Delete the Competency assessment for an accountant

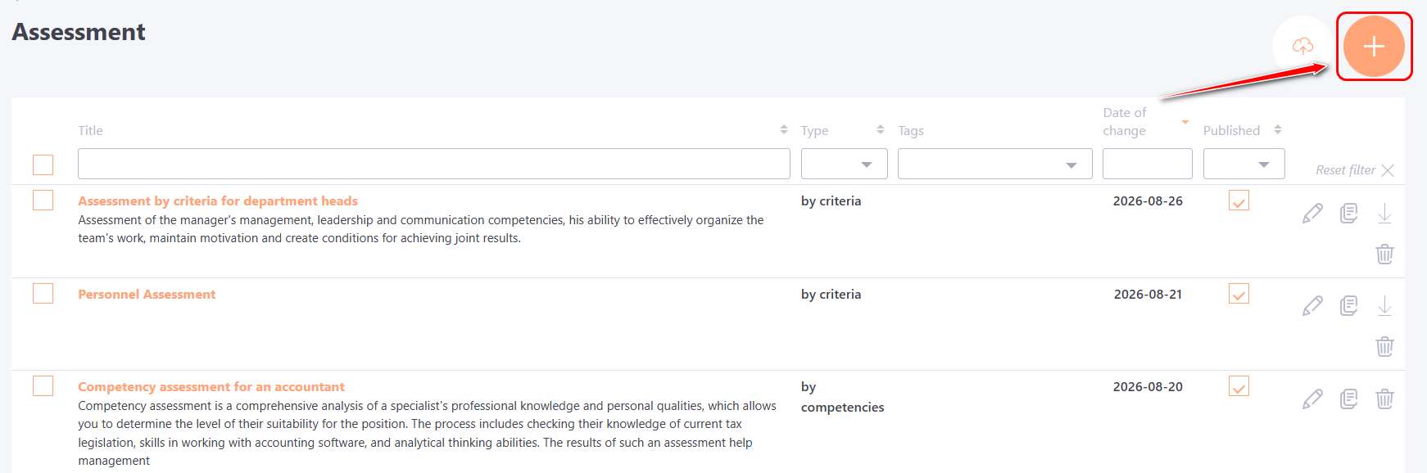coord(1384,399)
